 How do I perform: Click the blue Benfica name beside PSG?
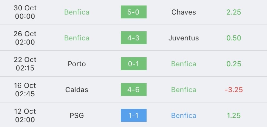184,116
